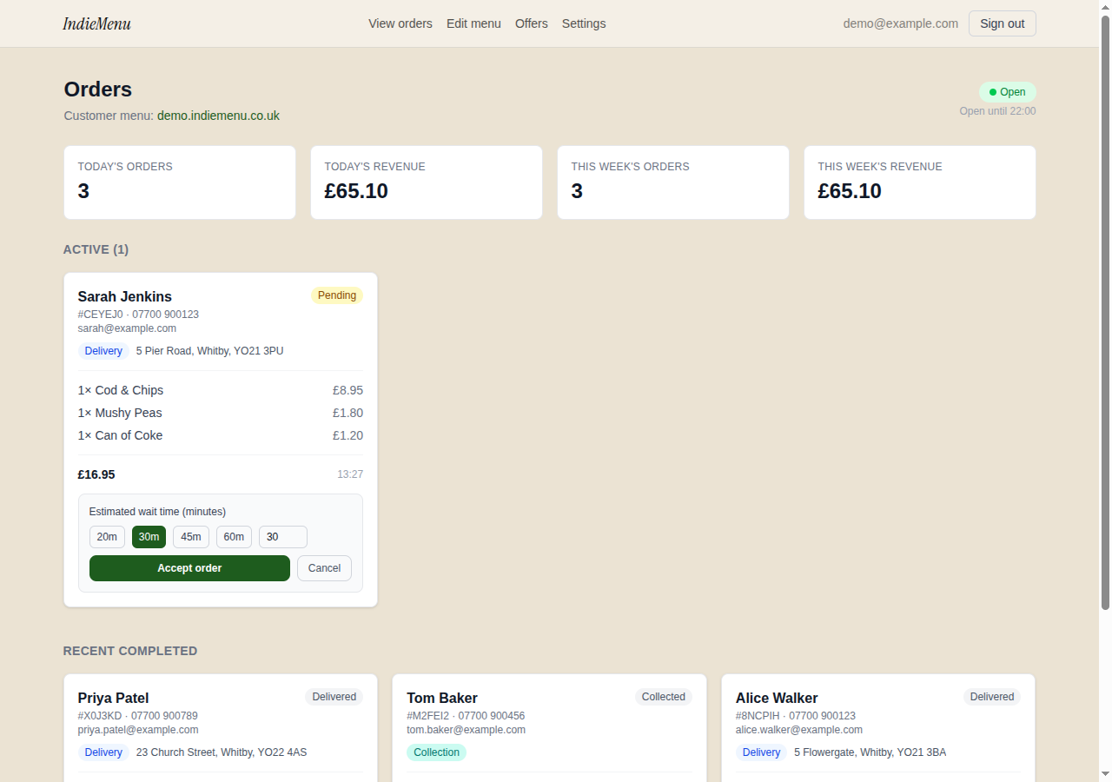Open the demo.indiemenu.co.uk customer menu link

(218, 116)
